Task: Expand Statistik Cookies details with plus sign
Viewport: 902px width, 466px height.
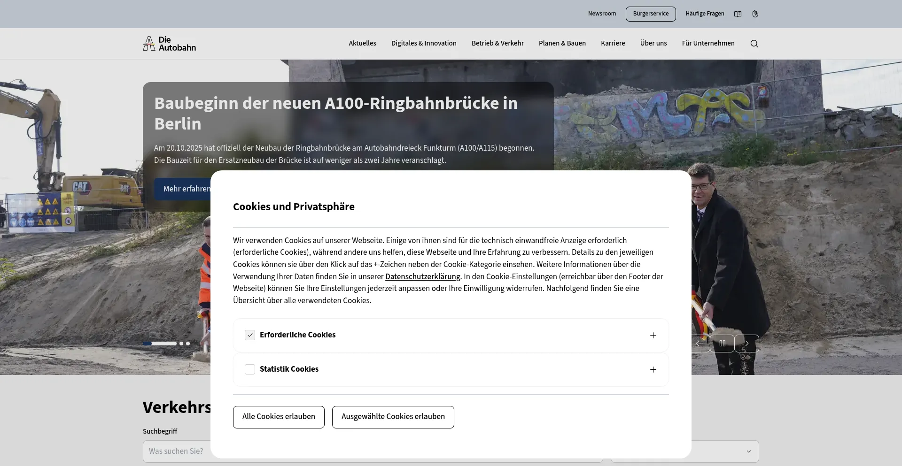Action: [653, 370]
